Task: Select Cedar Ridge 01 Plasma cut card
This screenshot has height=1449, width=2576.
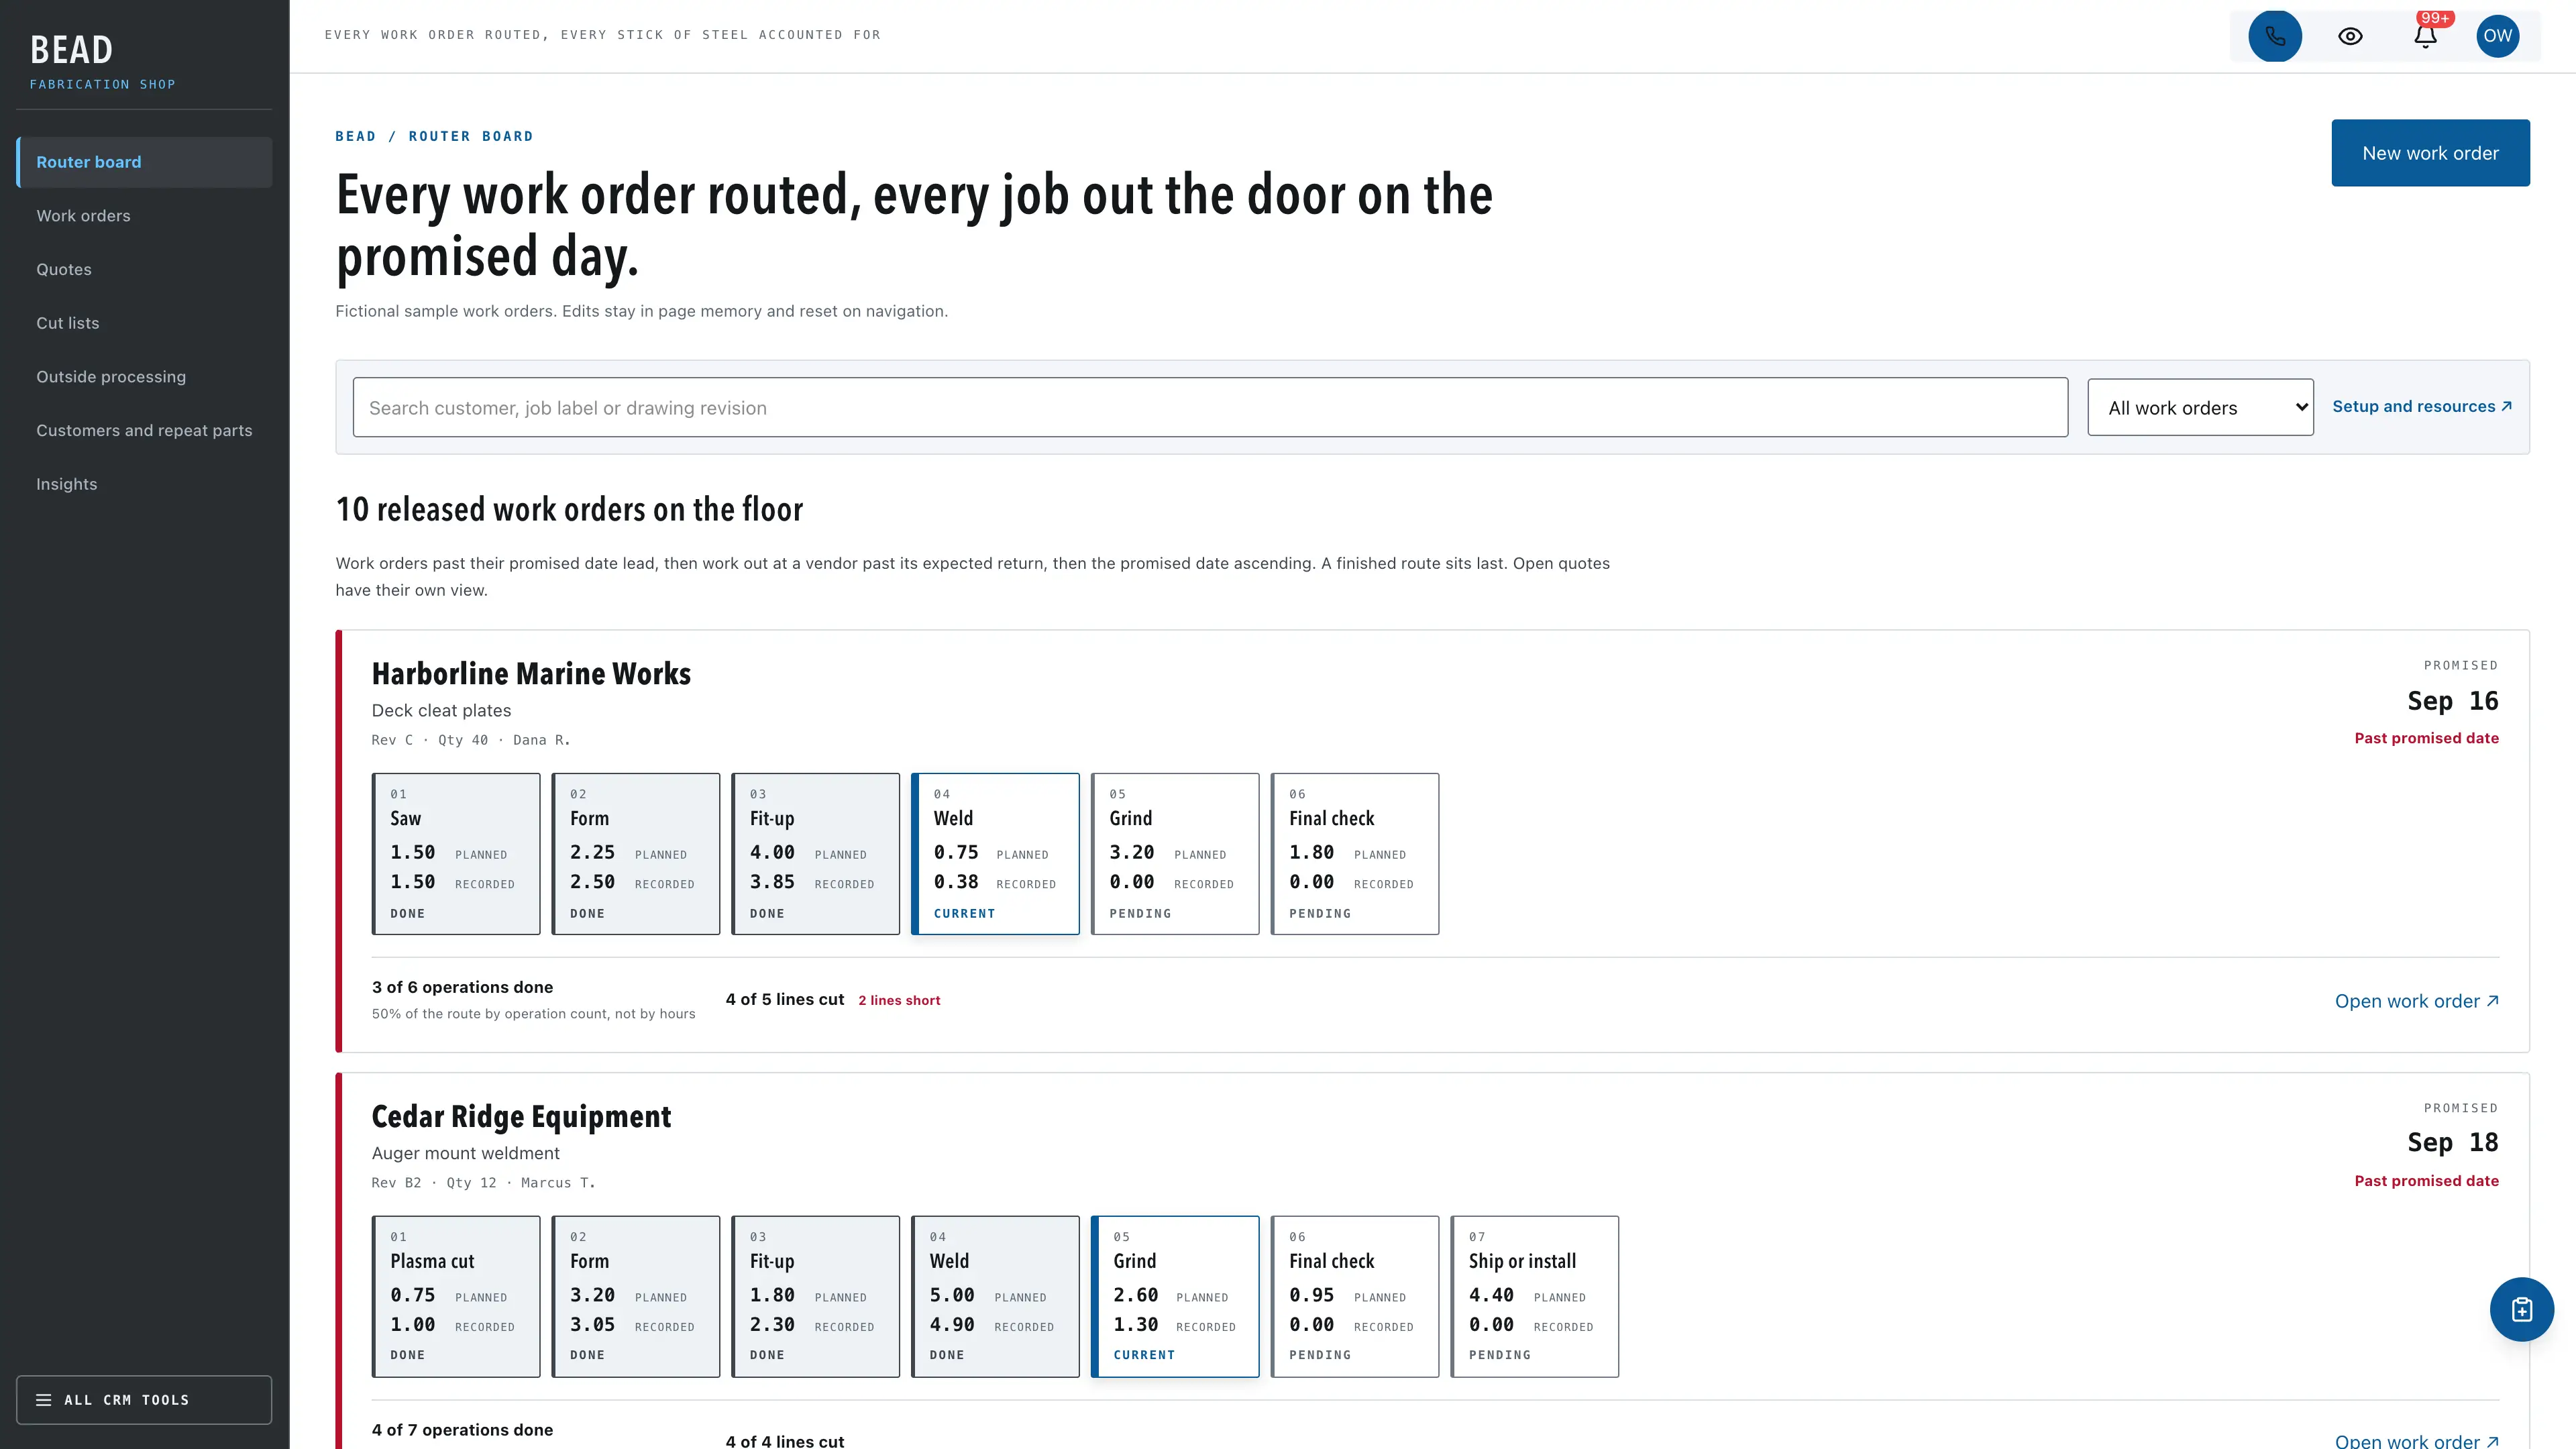Action: point(456,1296)
